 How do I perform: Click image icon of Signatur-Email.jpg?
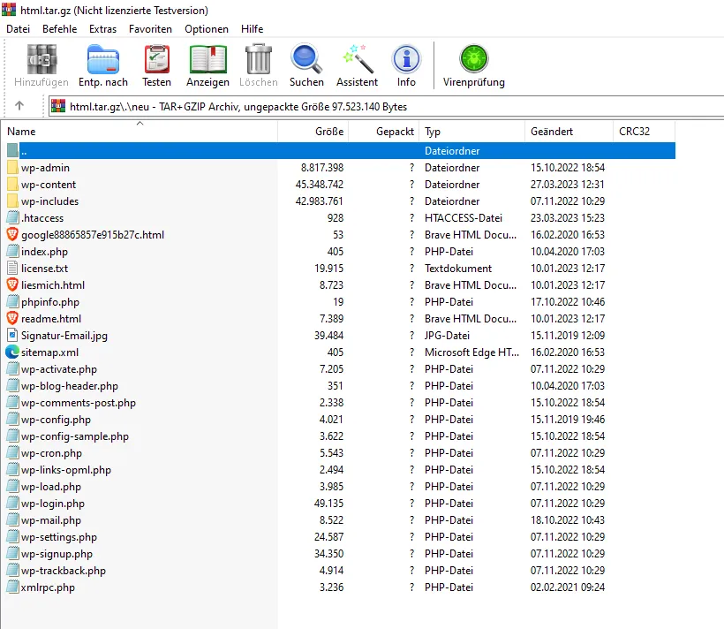coord(13,335)
